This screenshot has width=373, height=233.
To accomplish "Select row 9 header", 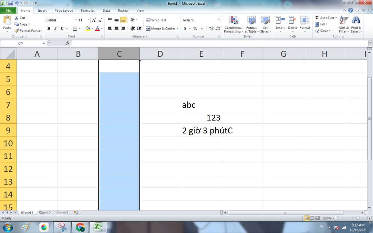I will pos(8,130).
